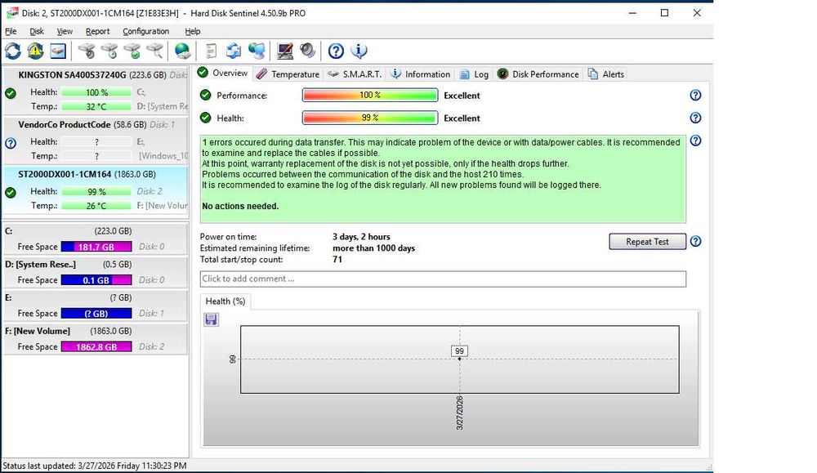Click green check icon next to Performance label

(x=205, y=95)
